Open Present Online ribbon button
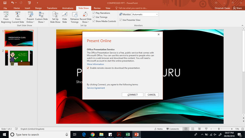Screen dimensions: 245x138 pyautogui.click(x=30, y=17)
